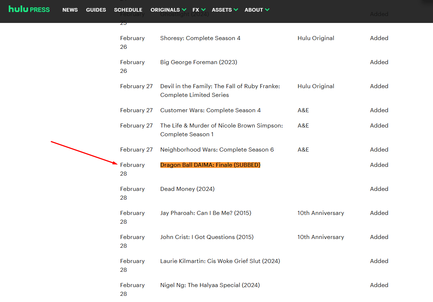
Task: Click the February 27 date beside Customer Wars
Action: (136, 110)
